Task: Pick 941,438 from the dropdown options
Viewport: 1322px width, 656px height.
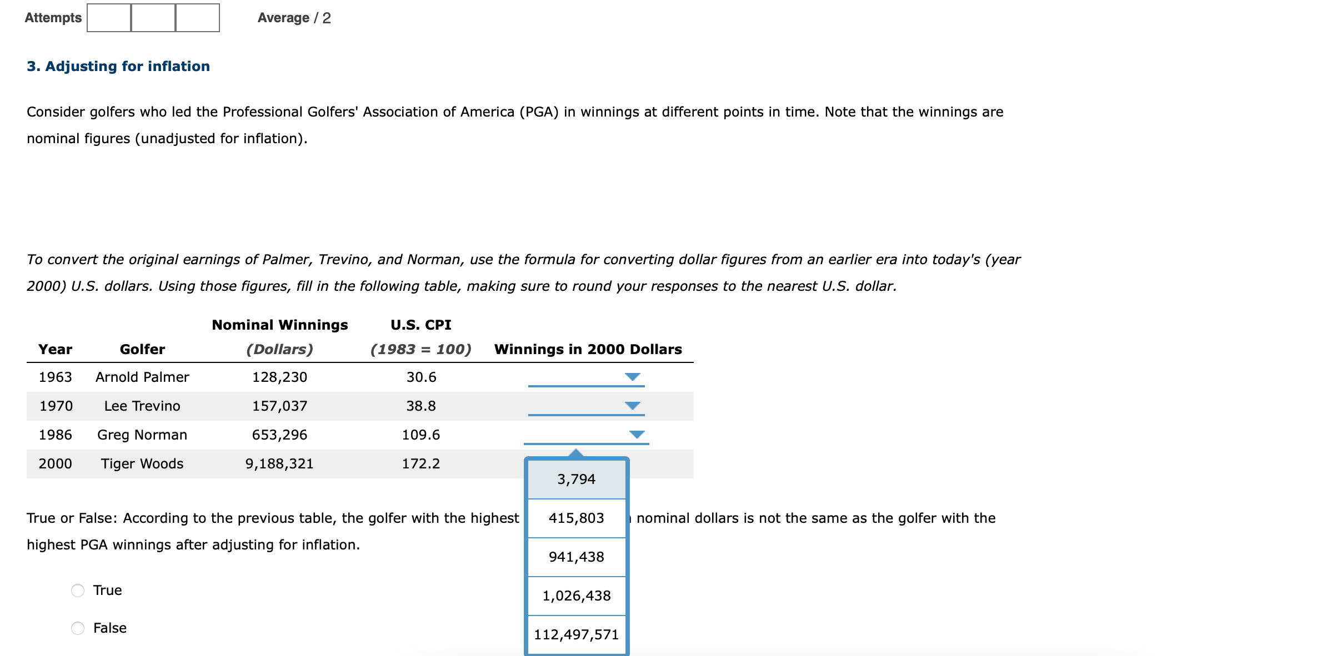Action: click(575, 557)
